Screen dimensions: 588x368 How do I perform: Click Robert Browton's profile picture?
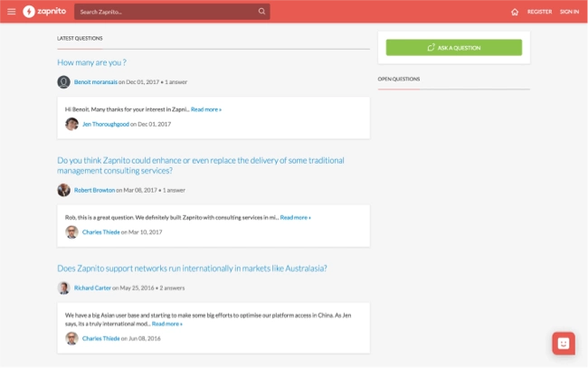coord(63,190)
